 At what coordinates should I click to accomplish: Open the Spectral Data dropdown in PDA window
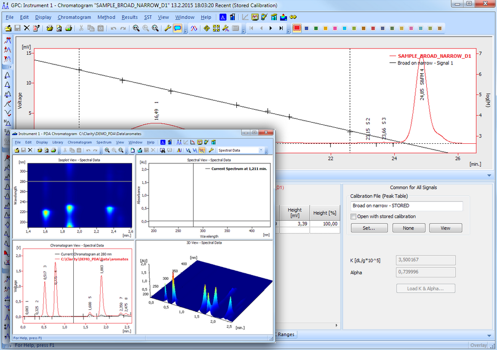coord(261,150)
